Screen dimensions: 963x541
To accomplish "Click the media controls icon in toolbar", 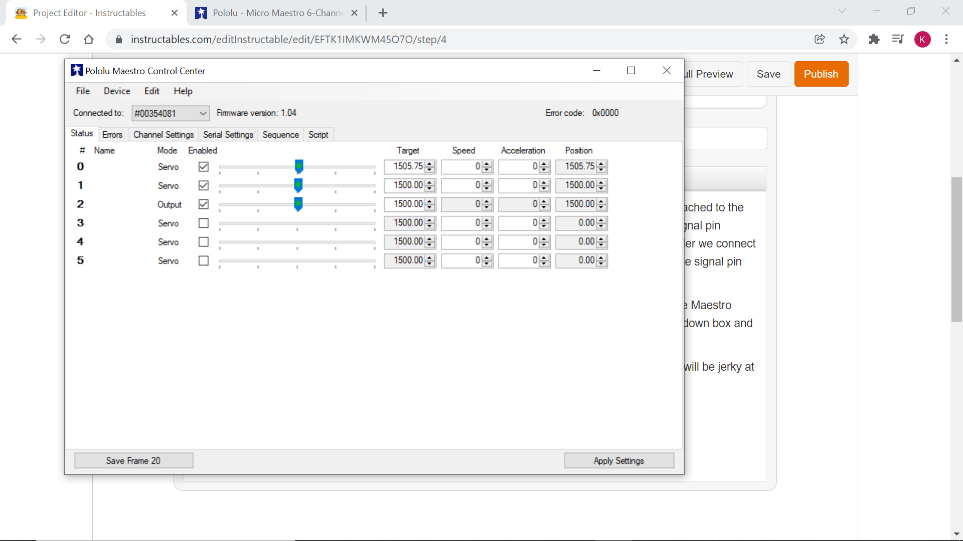I will pyautogui.click(x=898, y=39).
